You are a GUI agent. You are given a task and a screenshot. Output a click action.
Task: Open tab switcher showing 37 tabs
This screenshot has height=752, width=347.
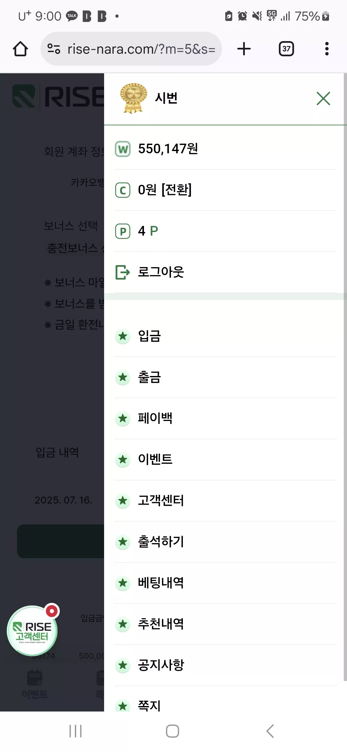286,49
